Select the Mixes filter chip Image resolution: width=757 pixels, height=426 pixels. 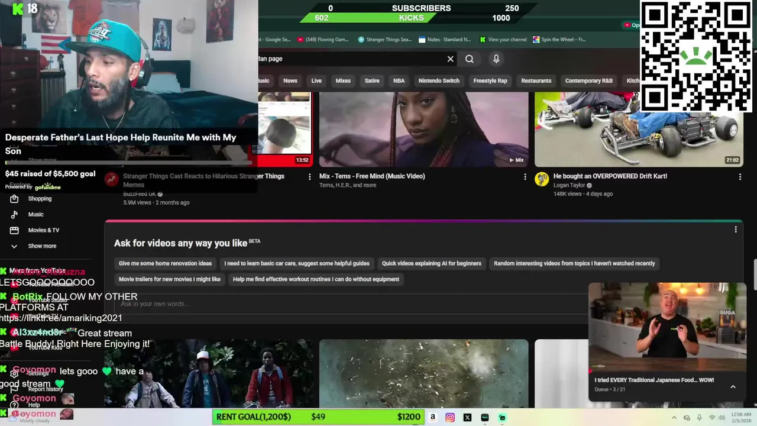pyautogui.click(x=343, y=80)
